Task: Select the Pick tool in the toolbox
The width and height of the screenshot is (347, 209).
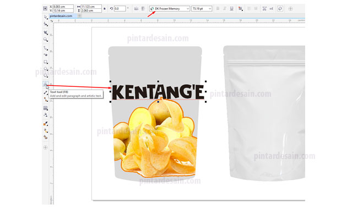Action: point(45,17)
